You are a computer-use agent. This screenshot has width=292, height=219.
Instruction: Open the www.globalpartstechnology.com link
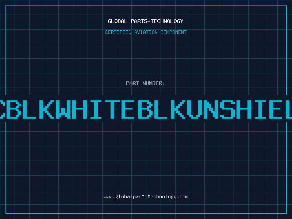coord(146,197)
